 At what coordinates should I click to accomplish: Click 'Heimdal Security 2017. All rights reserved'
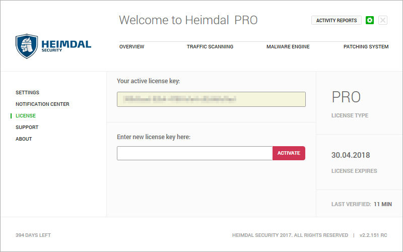(x=290, y=235)
